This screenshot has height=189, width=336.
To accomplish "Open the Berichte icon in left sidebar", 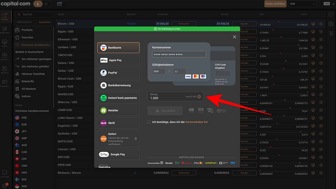I will (4, 70).
